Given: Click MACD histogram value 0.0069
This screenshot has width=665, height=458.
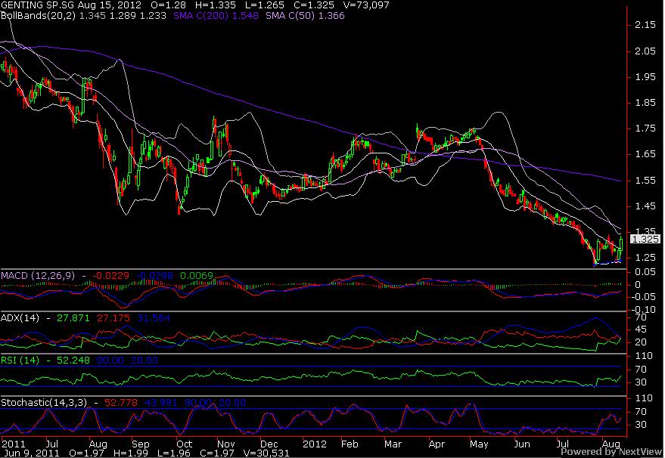Looking at the screenshot, I should [x=197, y=276].
